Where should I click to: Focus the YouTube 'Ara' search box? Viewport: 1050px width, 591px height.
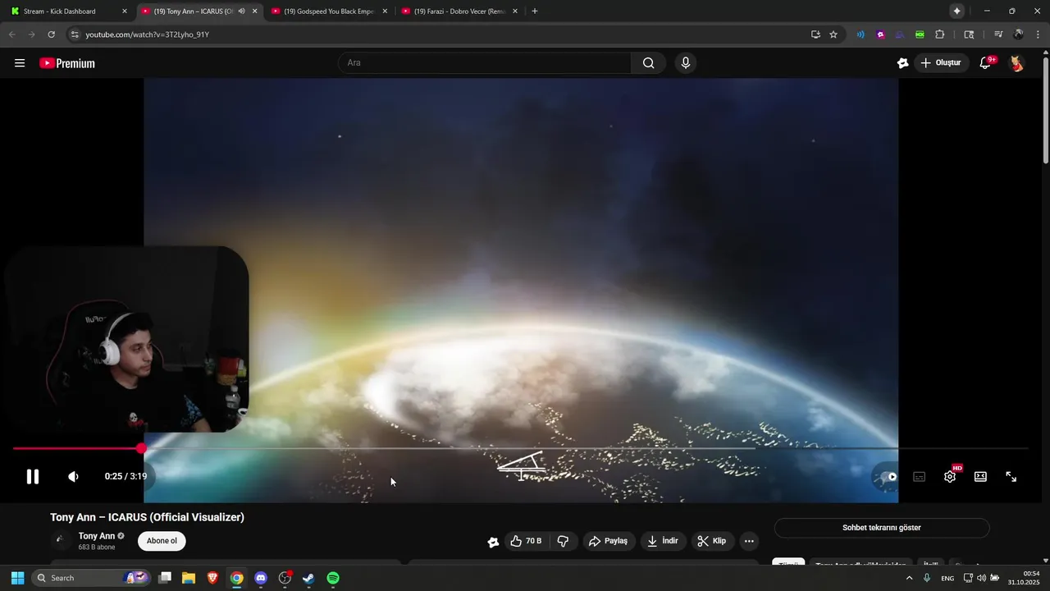pyautogui.click(x=484, y=63)
